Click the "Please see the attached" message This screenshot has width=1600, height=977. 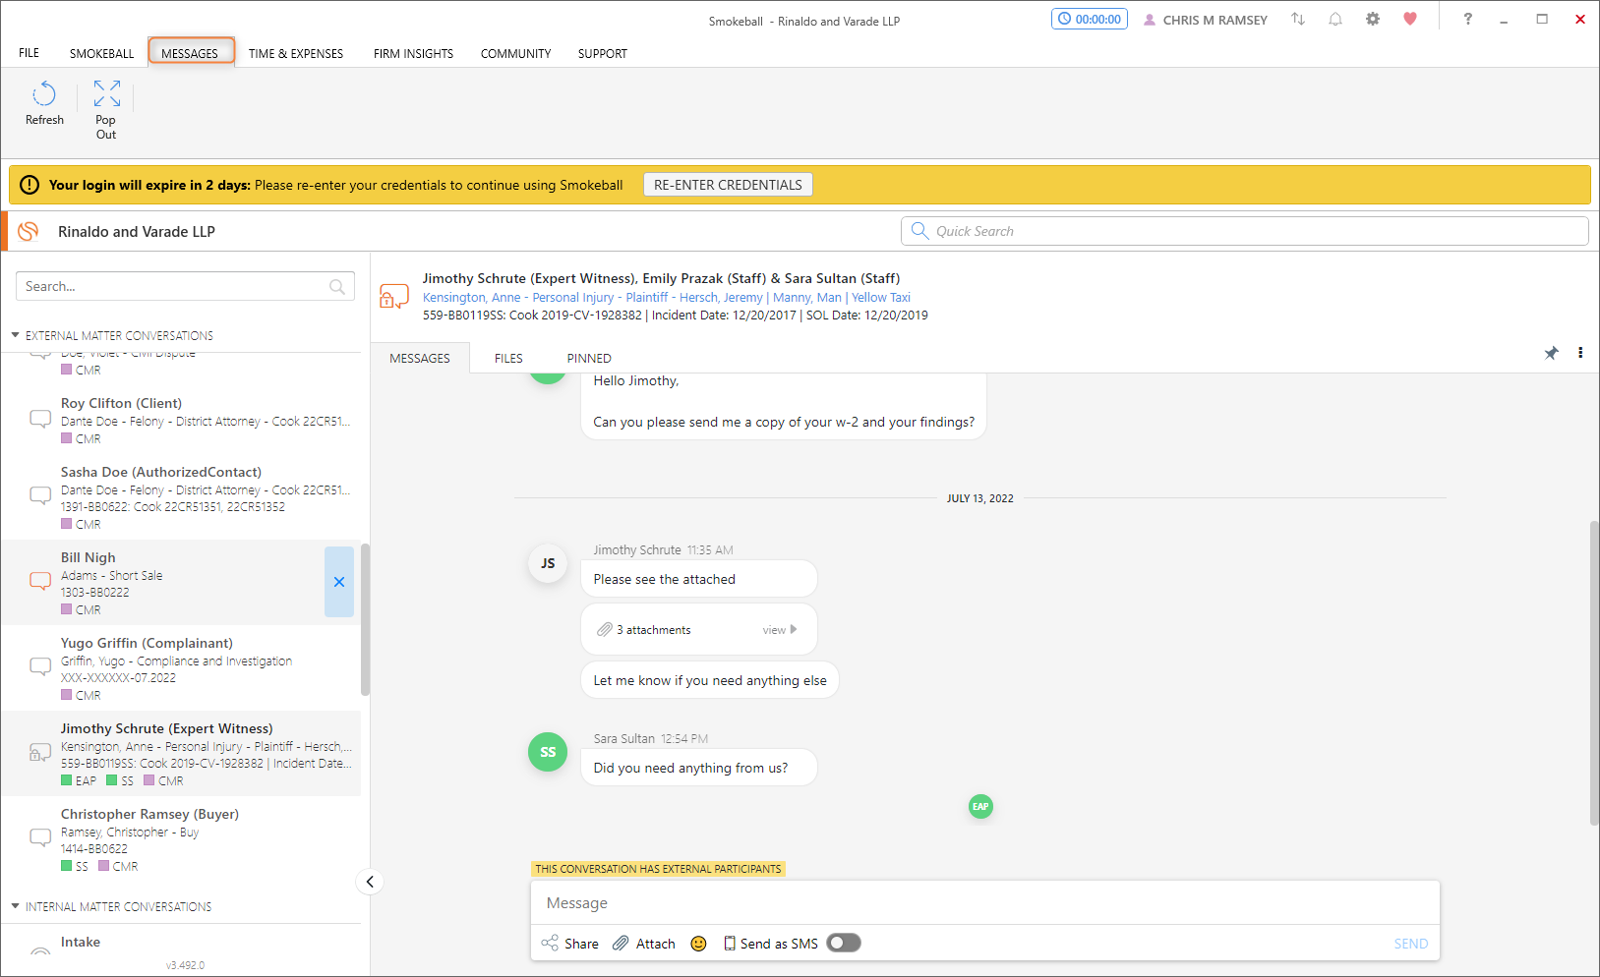coord(699,579)
